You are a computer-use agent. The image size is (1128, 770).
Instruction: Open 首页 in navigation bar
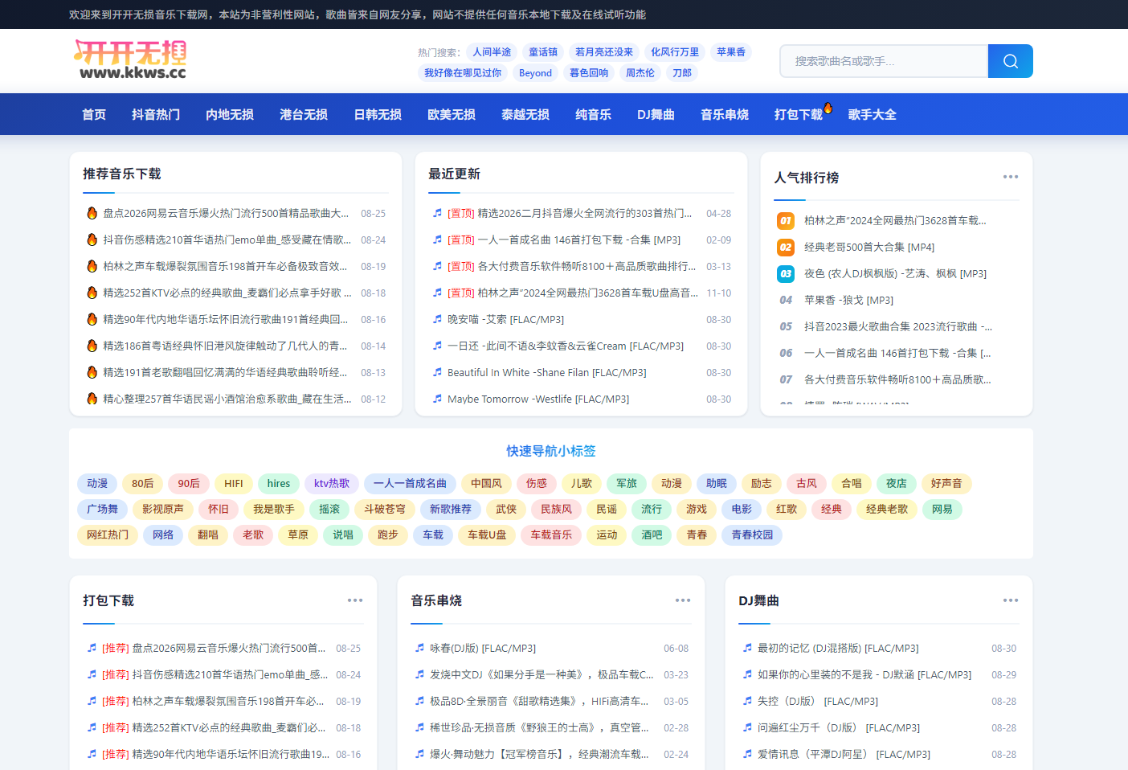coord(94,114)
